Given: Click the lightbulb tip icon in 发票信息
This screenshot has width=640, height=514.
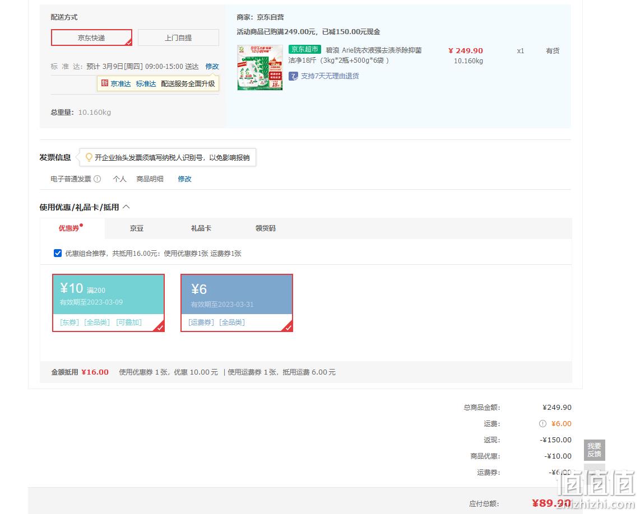Looking at the screenshot, I should click(x=89, y=157).
